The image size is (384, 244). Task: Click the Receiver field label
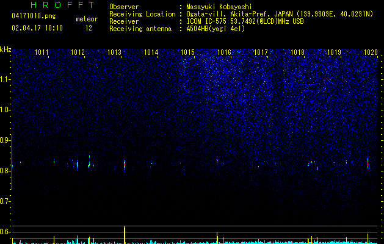click(124, 21)
